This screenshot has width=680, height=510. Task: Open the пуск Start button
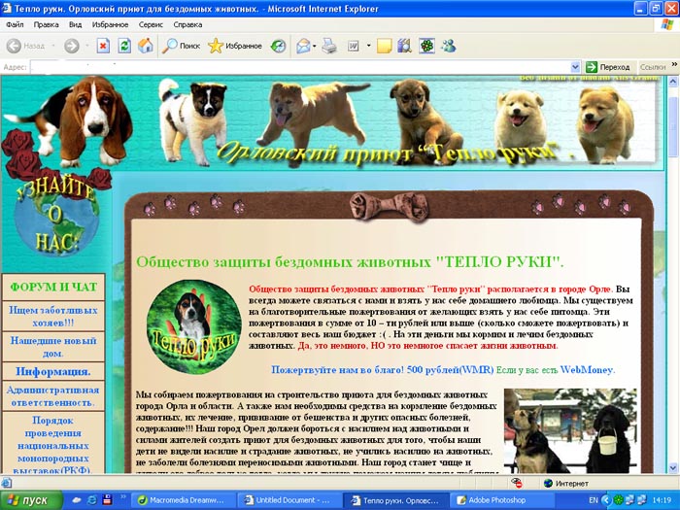31,500
